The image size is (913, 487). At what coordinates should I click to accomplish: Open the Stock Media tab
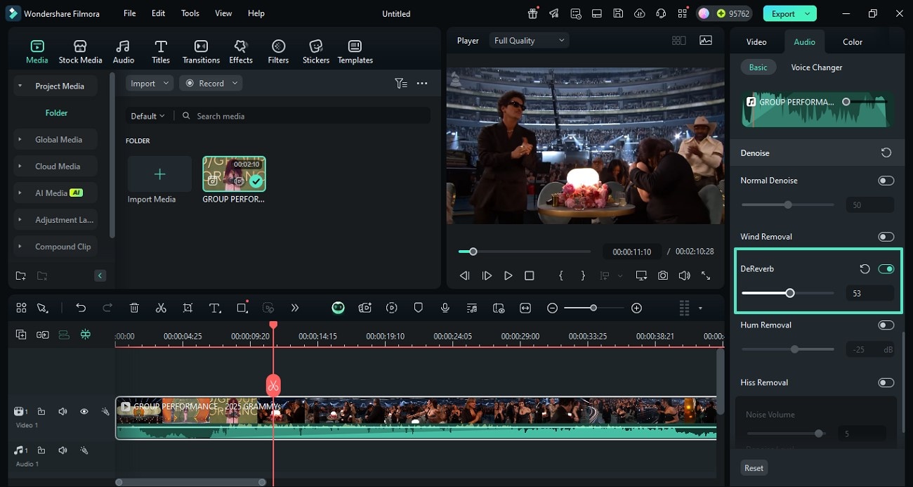tap(80, 52)
